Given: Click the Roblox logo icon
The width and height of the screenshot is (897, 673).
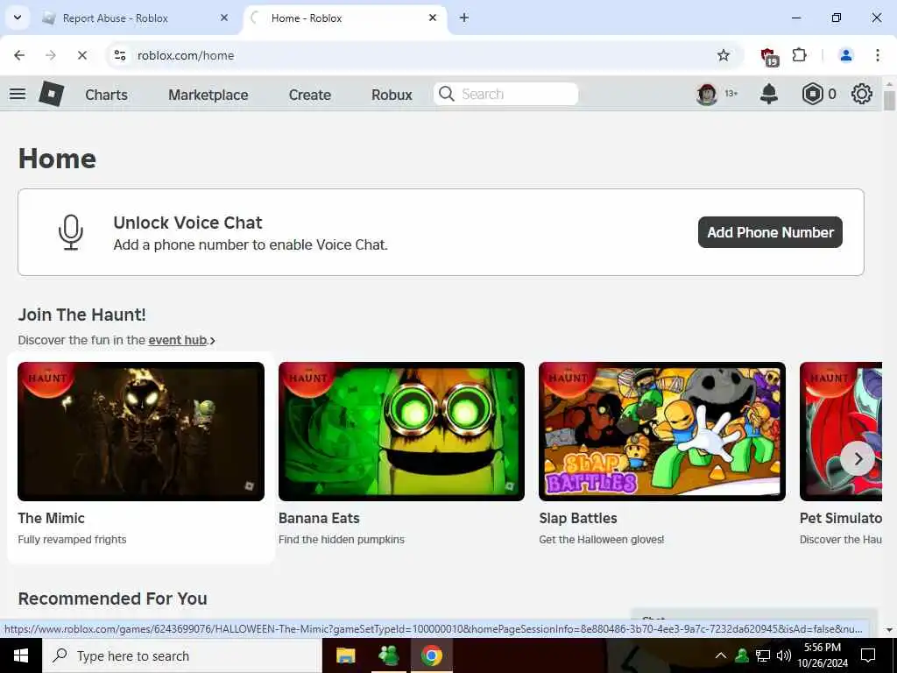Looking at the screenshot, I should tap(52, 94).
